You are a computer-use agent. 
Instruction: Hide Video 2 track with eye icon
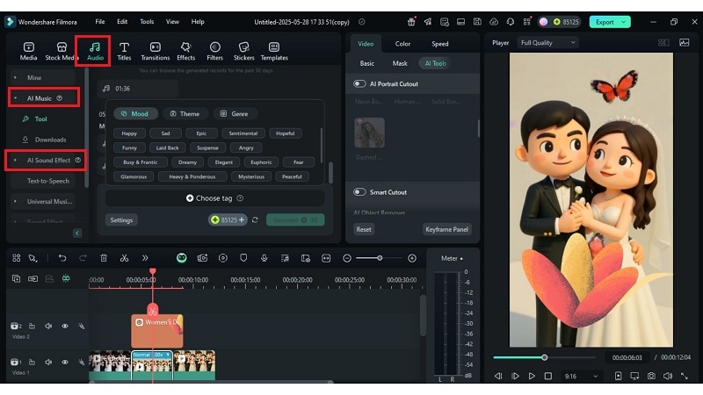tap(65, 326)
